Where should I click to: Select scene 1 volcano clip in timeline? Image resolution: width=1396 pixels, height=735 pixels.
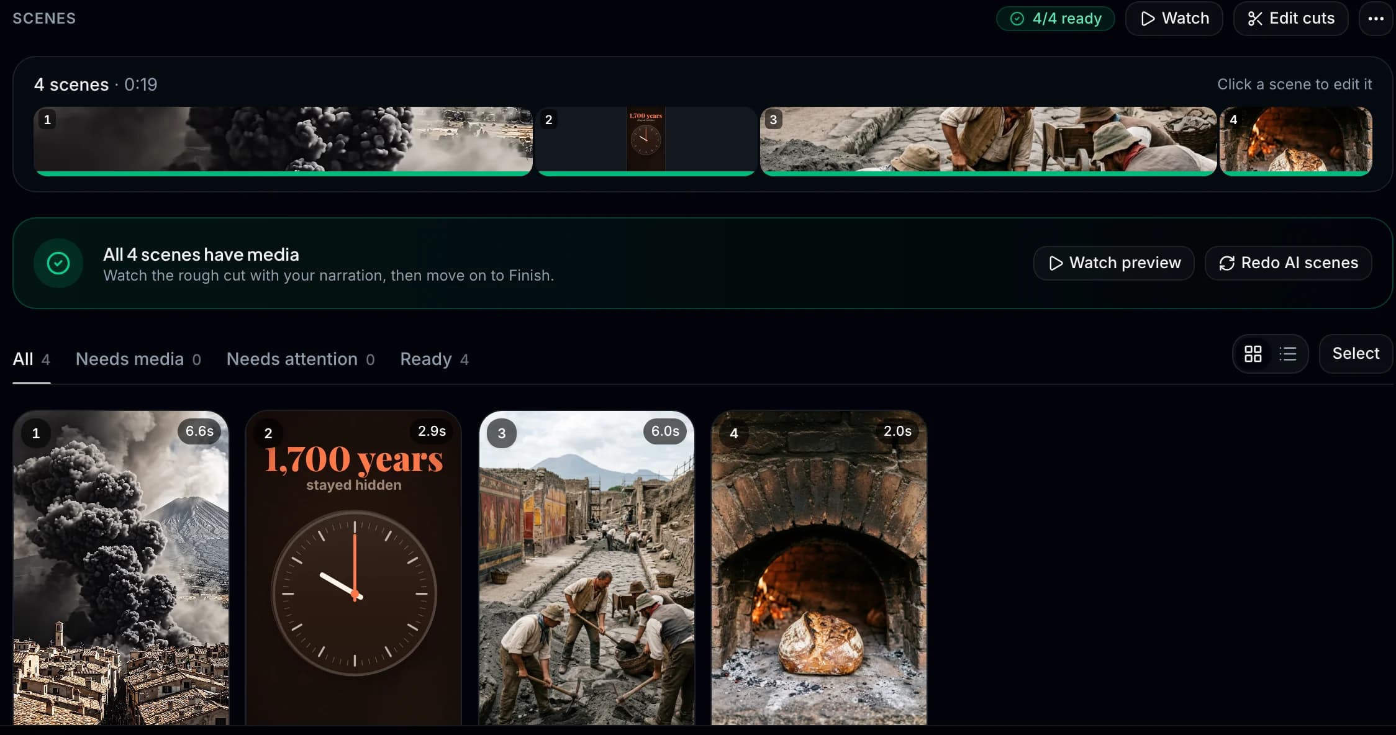(x=283, y=141)
